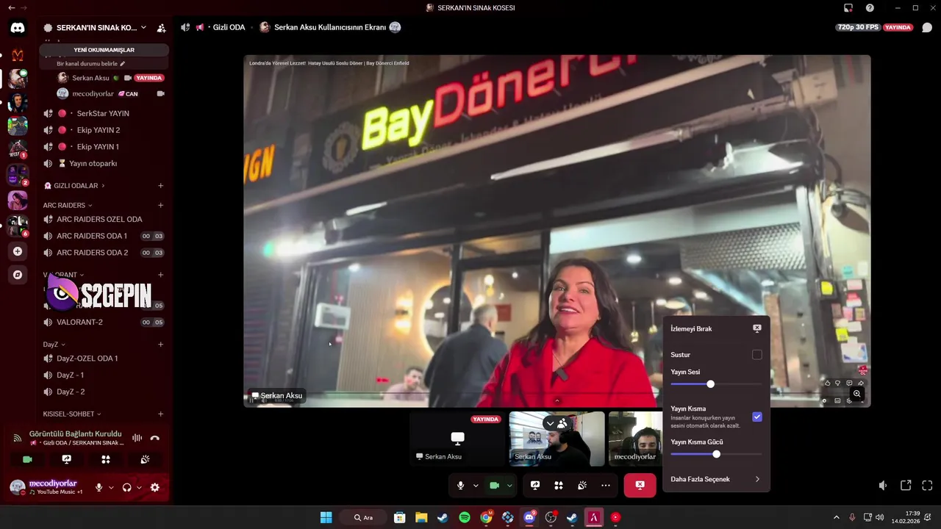This screenshot has height=529, width=941.
Task: Click the connection signal icon in voice panel
Action: click(17, 438)
